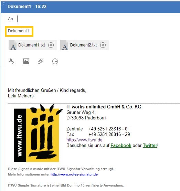Select the Dokument1 - 16:22 title bar
This screenshot has width=180, height=191.
(91, 7)
